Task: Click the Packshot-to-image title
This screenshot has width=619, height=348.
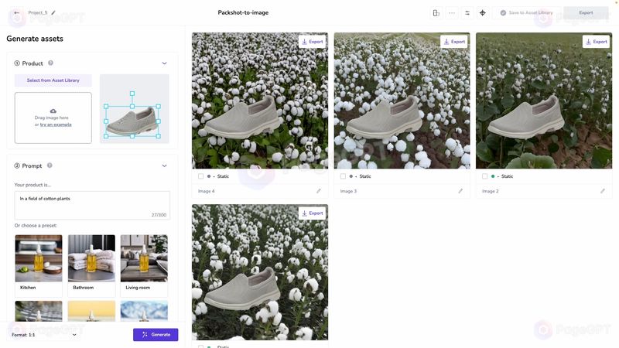Action: click(243, 12)
